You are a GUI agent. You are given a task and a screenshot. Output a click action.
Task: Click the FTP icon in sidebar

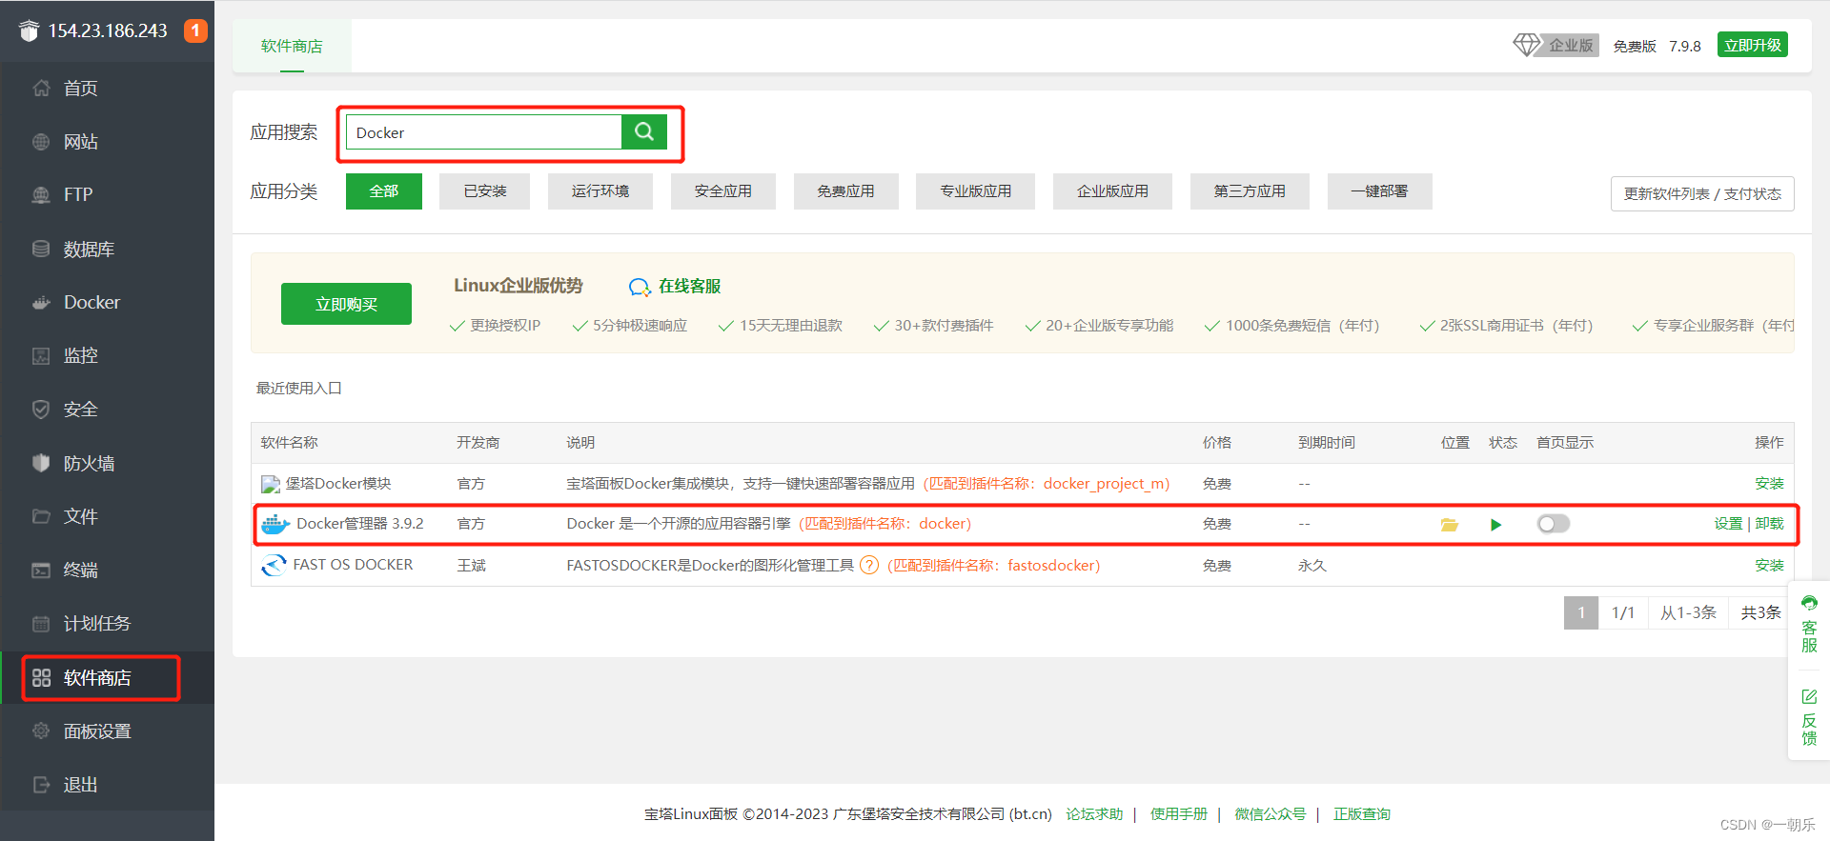pos(41,195)
